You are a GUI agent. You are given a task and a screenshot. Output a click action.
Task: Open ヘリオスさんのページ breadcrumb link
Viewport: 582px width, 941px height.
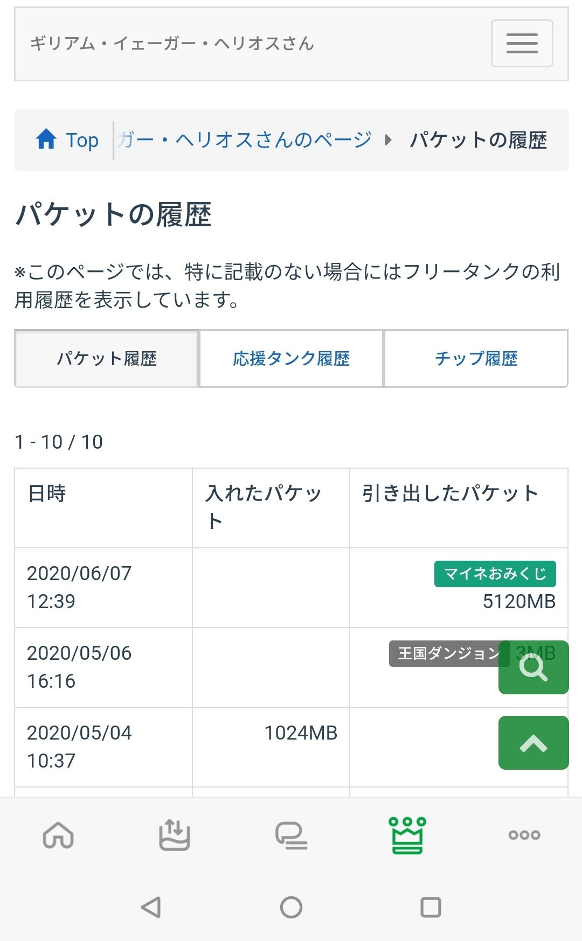[245, 140]
